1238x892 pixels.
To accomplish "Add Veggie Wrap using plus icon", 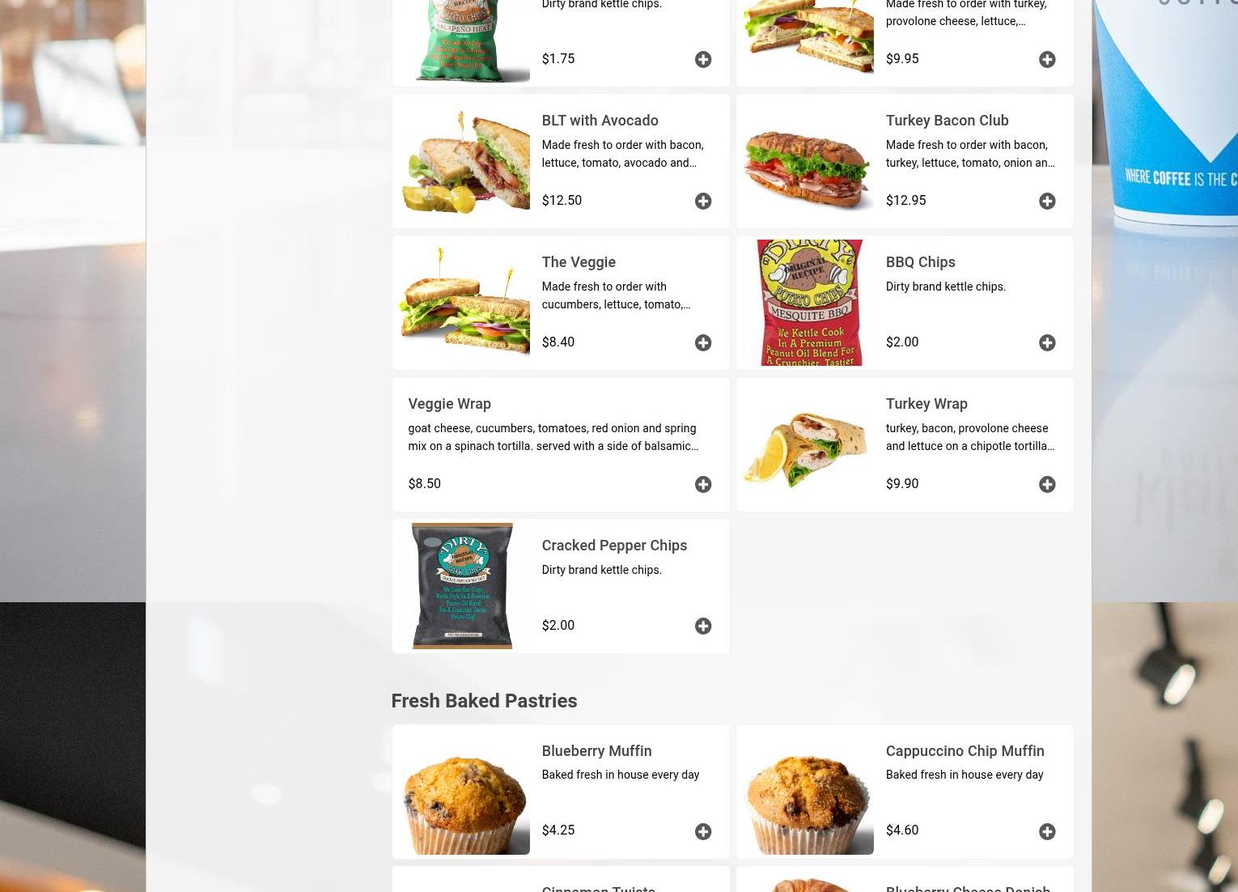I will pos(702,484).
